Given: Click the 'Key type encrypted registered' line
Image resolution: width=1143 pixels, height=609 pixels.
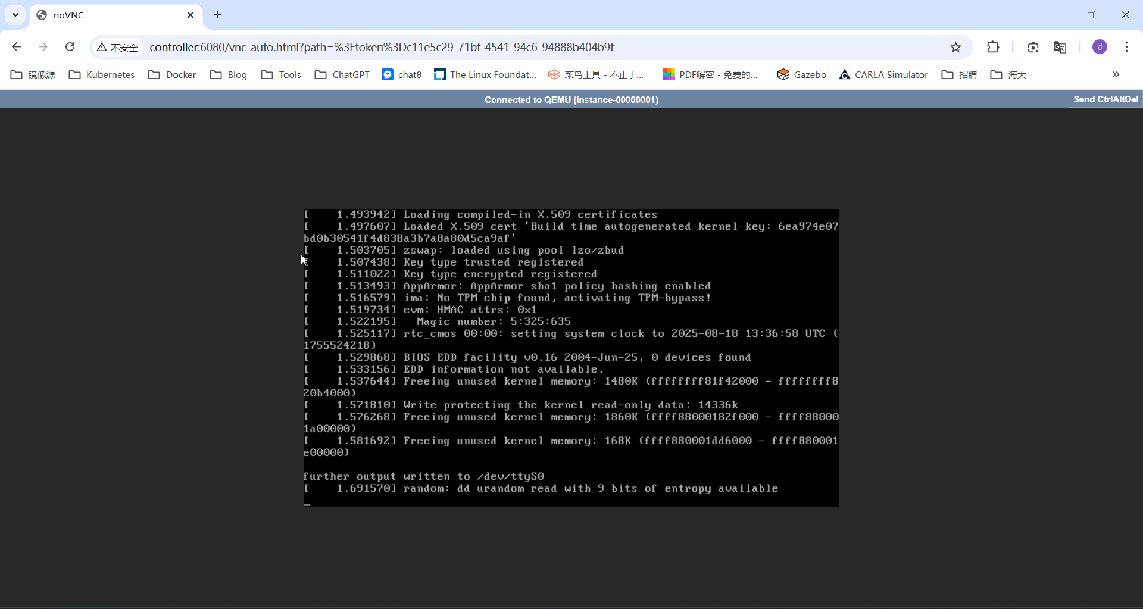Looking at the screenshot, I should click(x=450, y=274).
